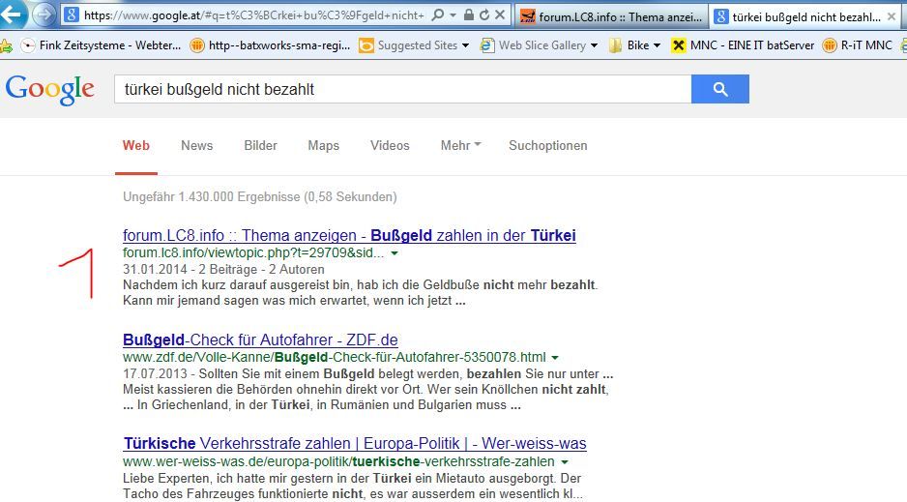Select the News search tab
Image resolution: width=907 pixels, height=502 pixels.
click(x=196, y=146)
